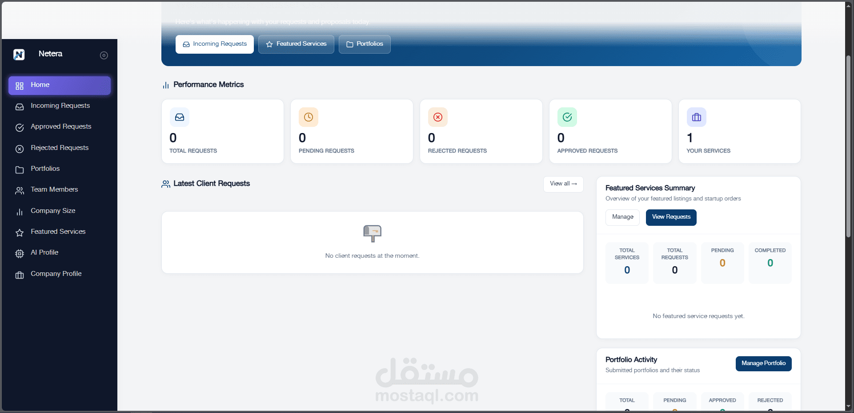Click the chip icon beside AI Profile
Screen dimensions: 854x413
pyautogui.click(x=20, y=254)
